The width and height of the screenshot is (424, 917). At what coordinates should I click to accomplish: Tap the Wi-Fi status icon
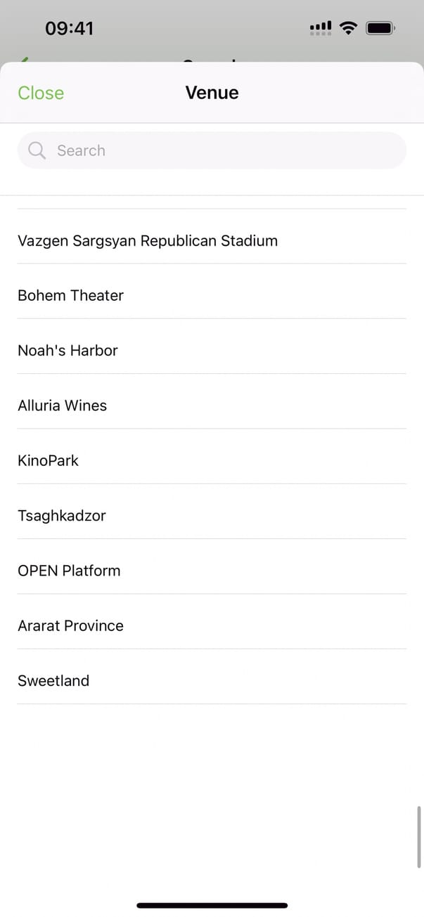pos(348,28)
